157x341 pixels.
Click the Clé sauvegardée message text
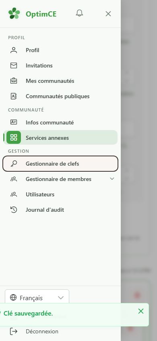(x=28, y=314)
